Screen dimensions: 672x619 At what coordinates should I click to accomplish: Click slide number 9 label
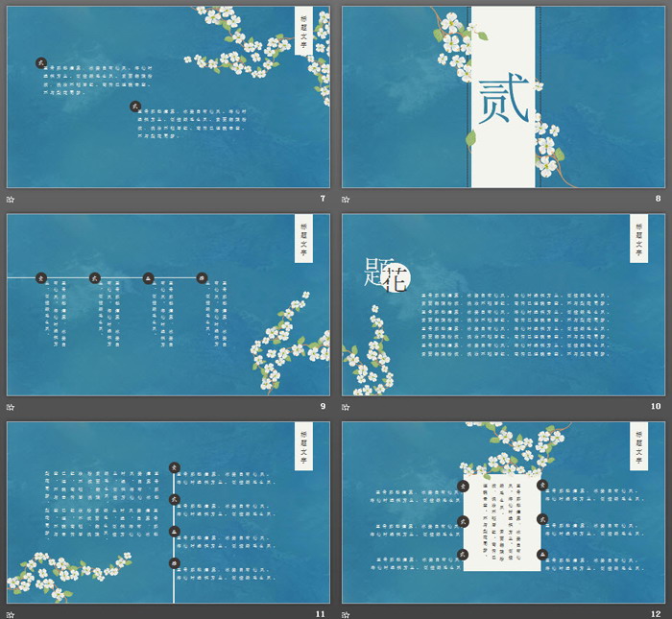(323, 406)
